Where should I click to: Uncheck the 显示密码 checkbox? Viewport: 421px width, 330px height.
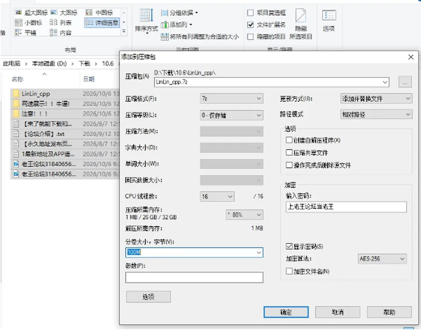(289, 246)
